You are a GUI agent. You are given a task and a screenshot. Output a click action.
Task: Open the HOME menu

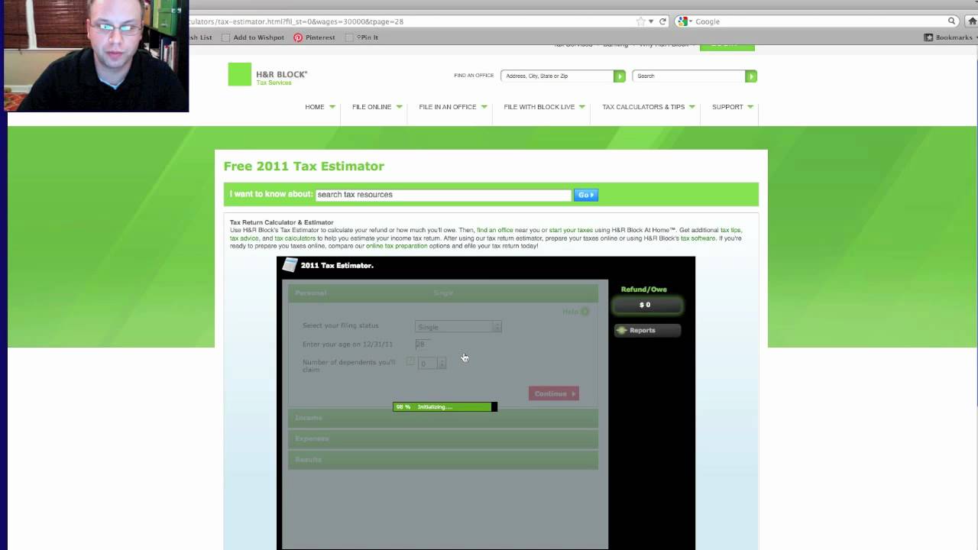coord(320,107)
